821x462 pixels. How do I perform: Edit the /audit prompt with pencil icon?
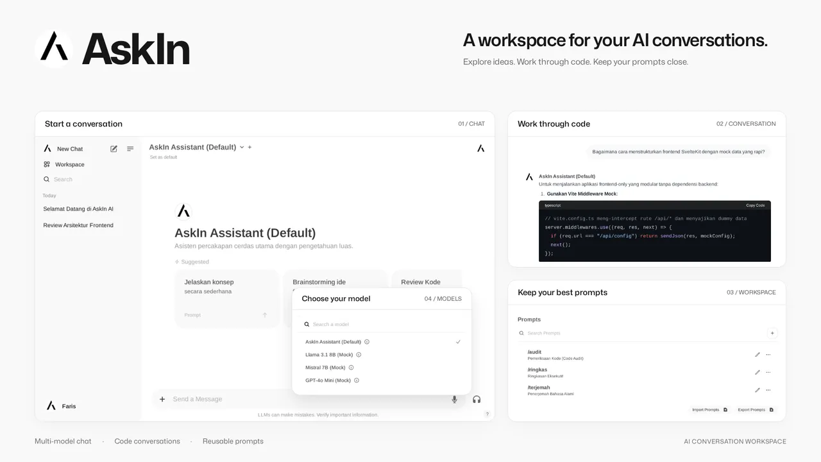(x=758, y=355)
